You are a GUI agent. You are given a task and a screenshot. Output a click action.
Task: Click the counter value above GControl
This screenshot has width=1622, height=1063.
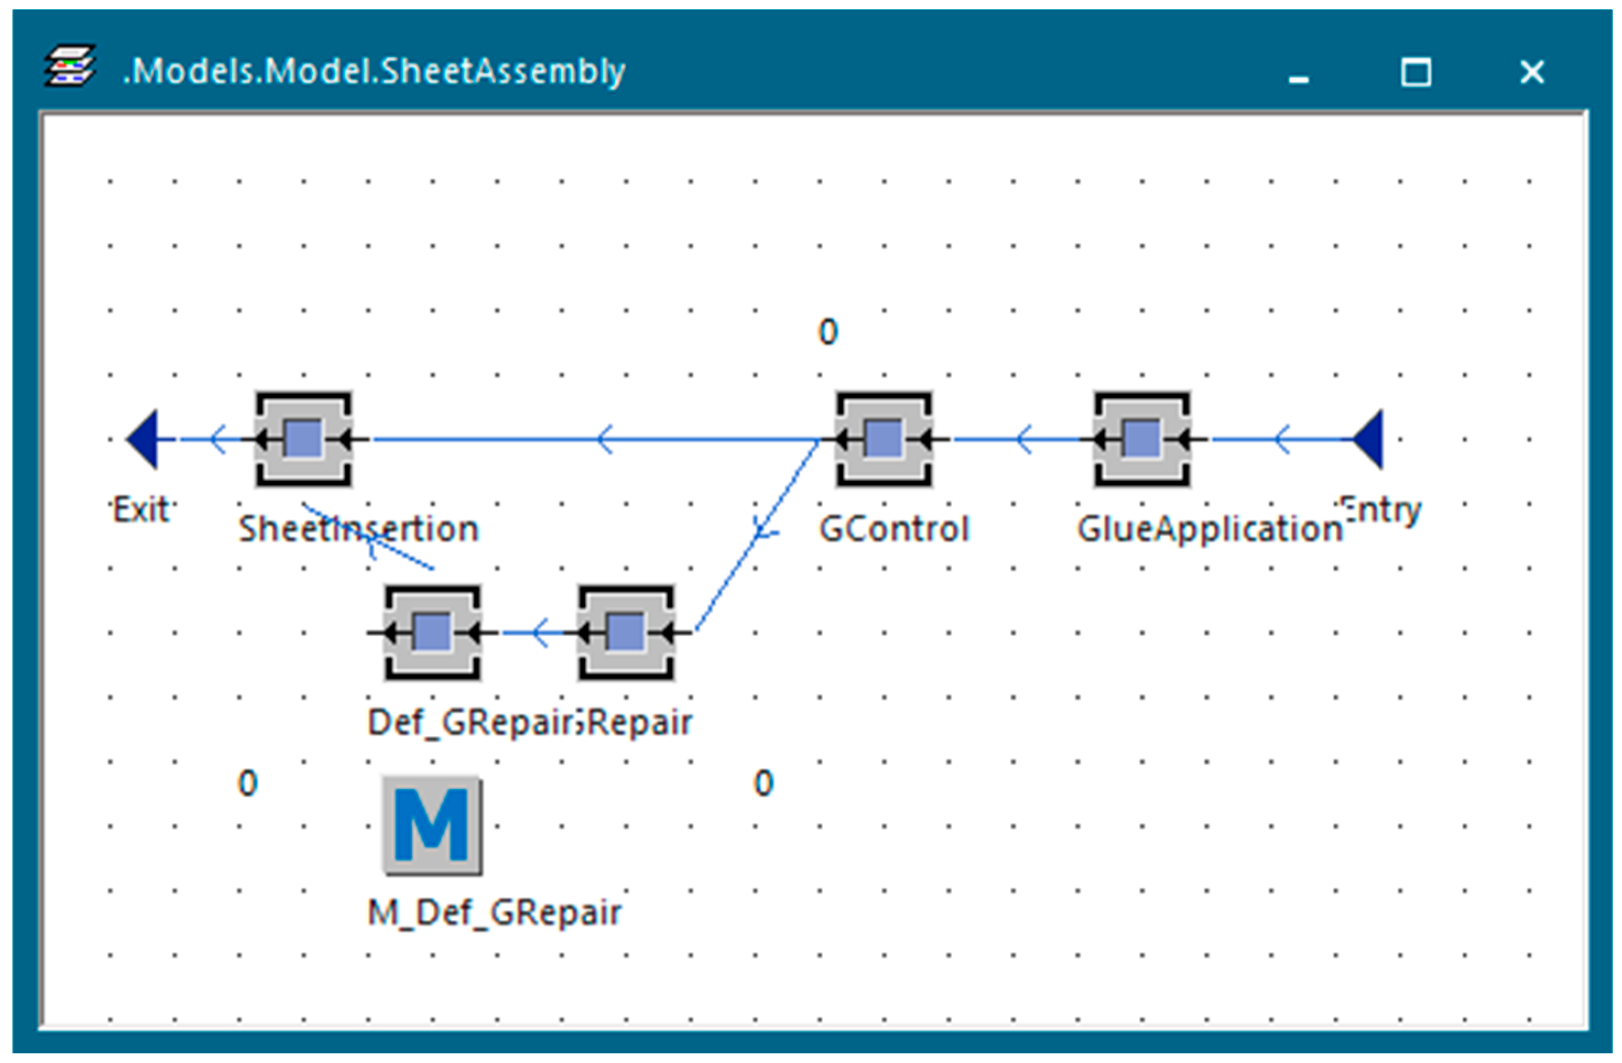tap(828, 332)
